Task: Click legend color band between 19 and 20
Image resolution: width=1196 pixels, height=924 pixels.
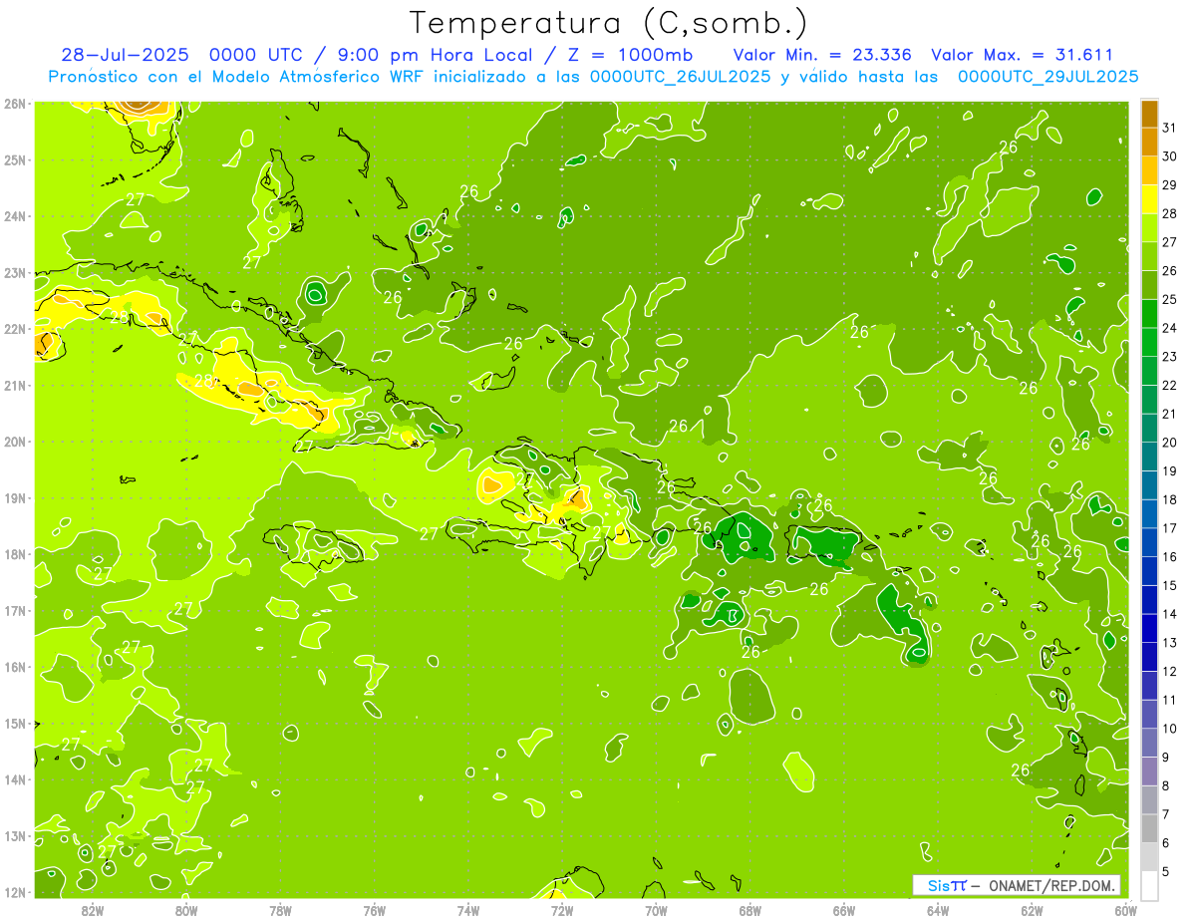Action: click(1149, 458)
